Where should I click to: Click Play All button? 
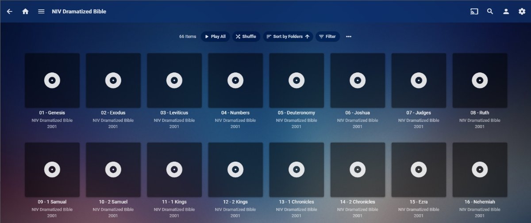click(x=215, y=37)
